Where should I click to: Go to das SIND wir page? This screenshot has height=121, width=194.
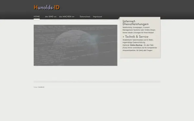51,17
